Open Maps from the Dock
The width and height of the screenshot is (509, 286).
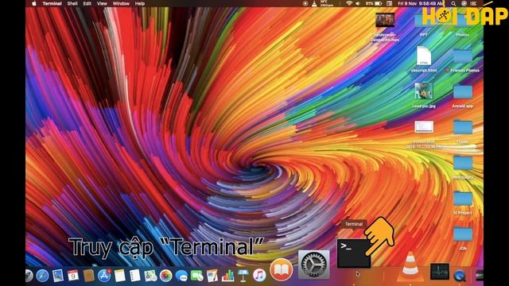tap(150, 276)
